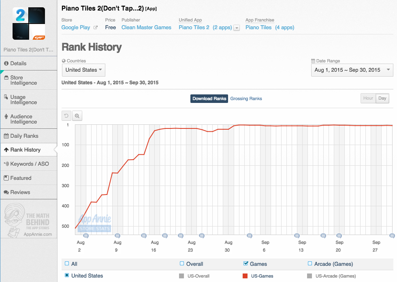The width and height of the screenshot is (397, 282).
Task: Open Store Intelligence via its storefront icon
Action: [6, 78]
